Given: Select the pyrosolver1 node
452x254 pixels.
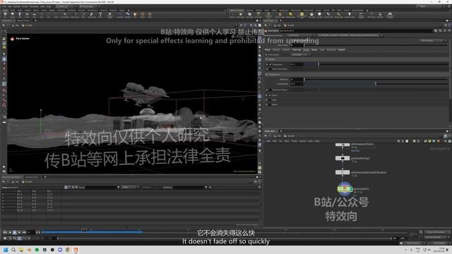Looking at the screenshot, I should (345, 189).
